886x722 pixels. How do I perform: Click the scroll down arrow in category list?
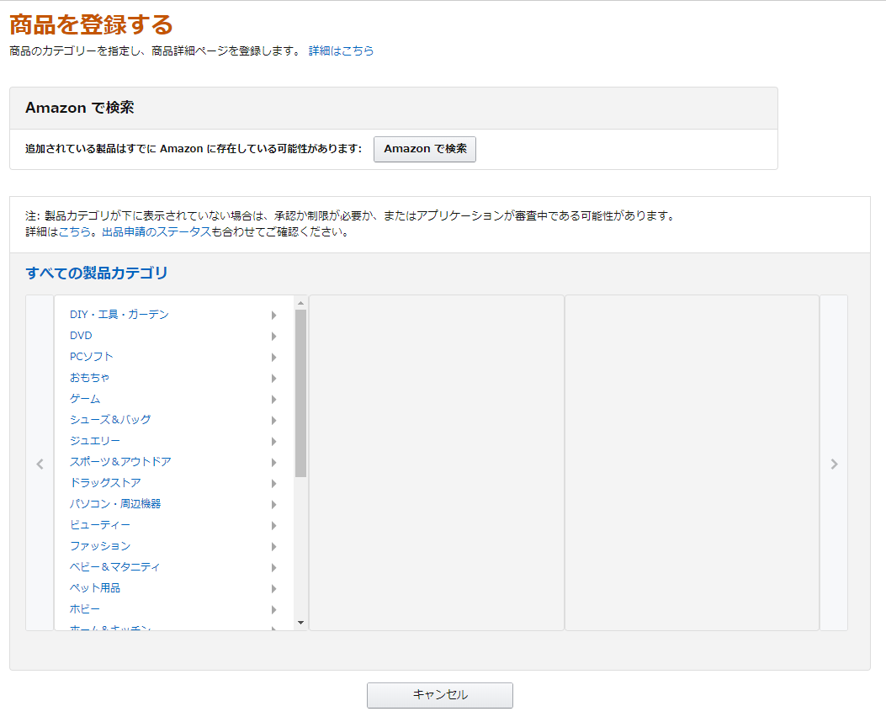pyautogui.click(x=300, y=623)
